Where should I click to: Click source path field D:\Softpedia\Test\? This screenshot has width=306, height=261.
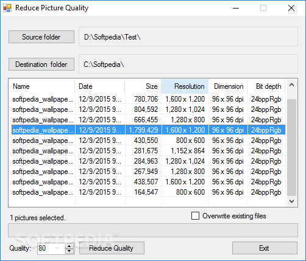[x=188, y=37]
